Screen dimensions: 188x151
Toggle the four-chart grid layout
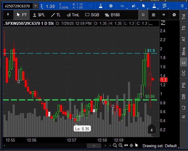point(153,14)
